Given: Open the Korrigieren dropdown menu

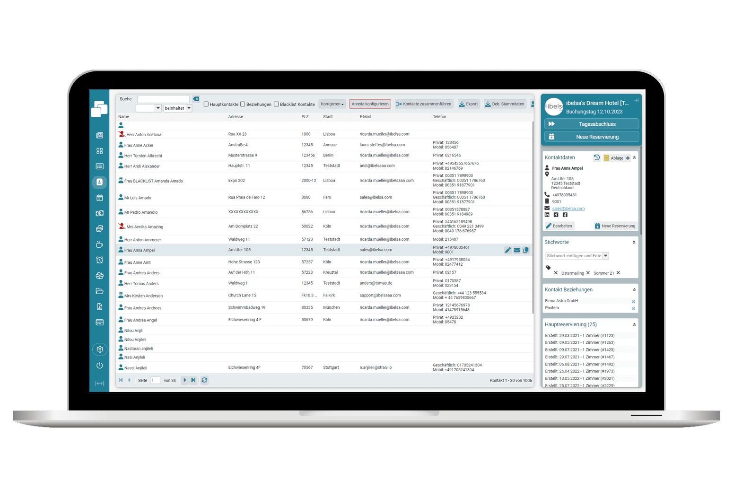Looking at the screenshot, I should coord(332,104).
